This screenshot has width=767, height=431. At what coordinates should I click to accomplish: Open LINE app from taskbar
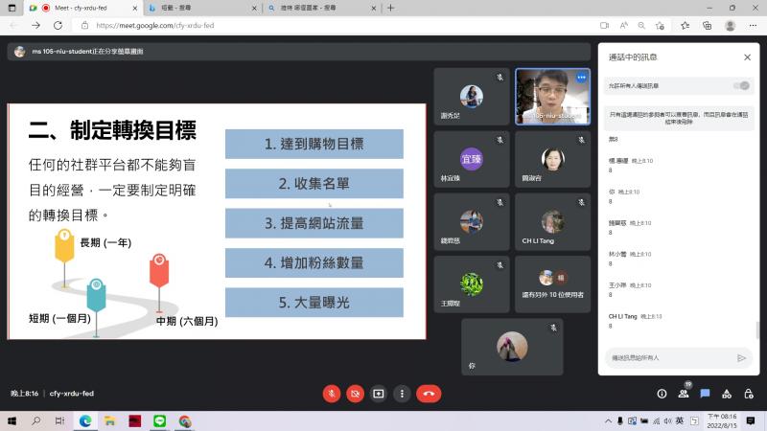point(159,420)
